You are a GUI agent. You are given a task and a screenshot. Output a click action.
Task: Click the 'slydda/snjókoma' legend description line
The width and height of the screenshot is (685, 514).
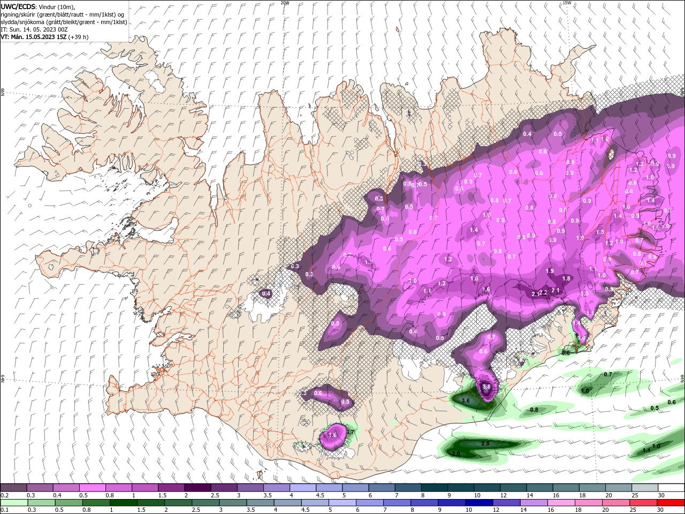click(64, 22)
